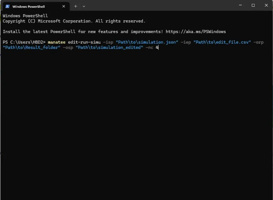The image size is (273, 200).
Task: Click the -isp parameter flag
Action: tap(108, 42)
